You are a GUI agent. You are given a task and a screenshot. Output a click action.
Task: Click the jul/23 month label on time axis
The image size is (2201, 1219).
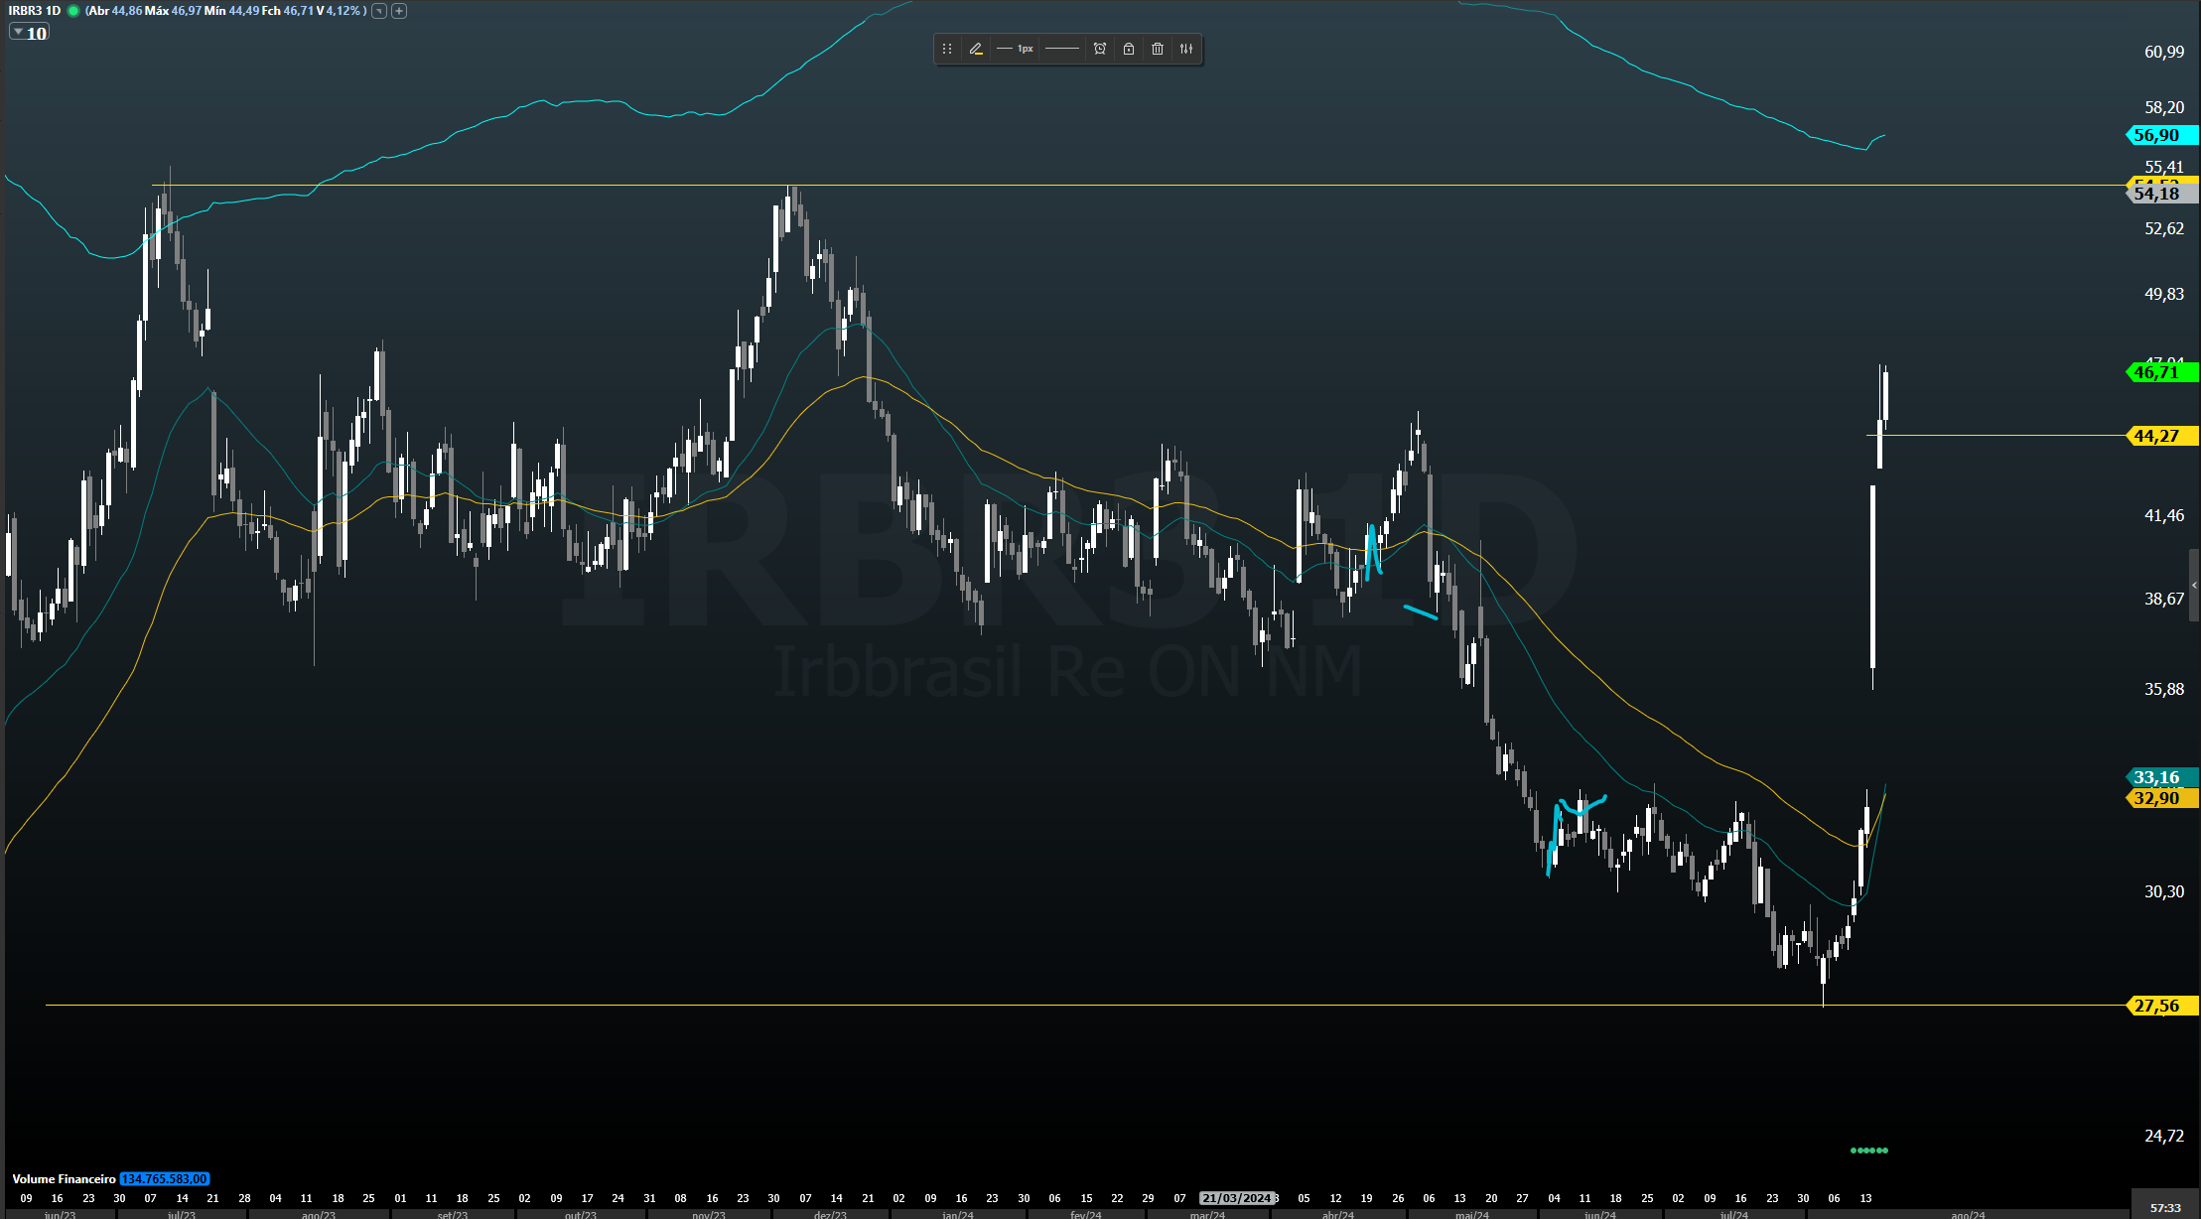[x=181, y=1214]
